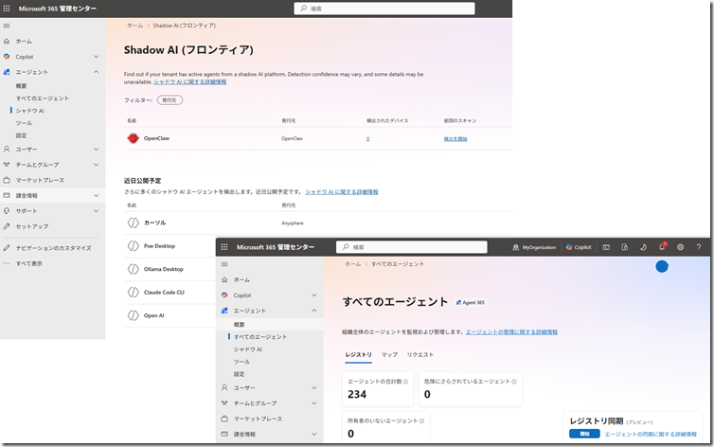Viewport: 714px width, 447px height.
Task: Expand サポート section in Shadow AI window
Action: click(96, 211)
